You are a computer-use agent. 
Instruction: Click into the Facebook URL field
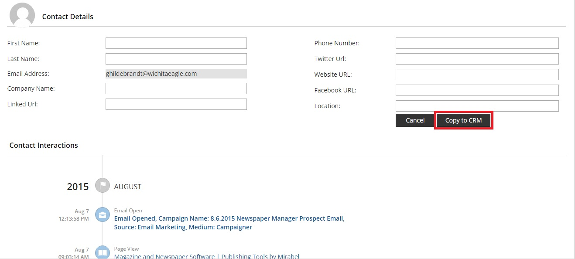477,90
